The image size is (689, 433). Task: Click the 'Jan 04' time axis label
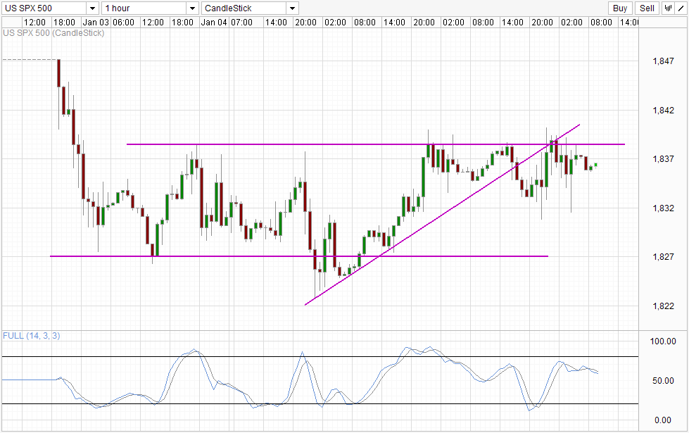pyautogui.click(x=213, y=23)
